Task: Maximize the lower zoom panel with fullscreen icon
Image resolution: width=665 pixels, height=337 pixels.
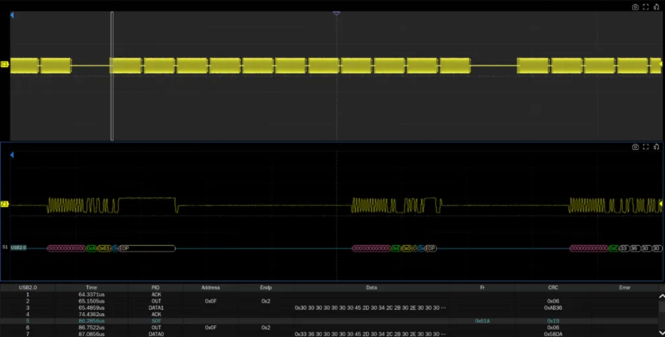Action: click(645, 147)
